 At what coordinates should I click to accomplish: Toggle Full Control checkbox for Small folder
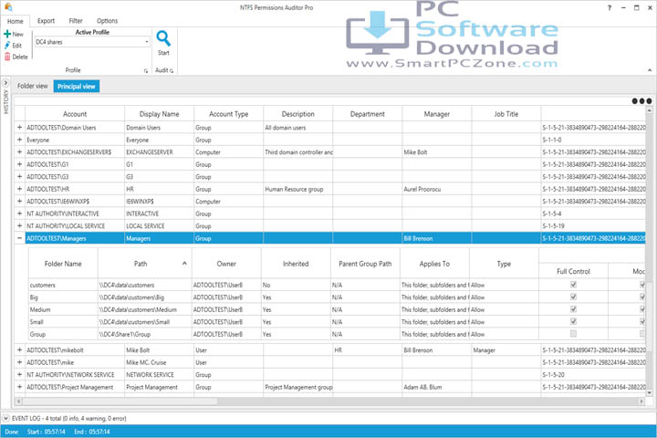click(x=573, y=321)
